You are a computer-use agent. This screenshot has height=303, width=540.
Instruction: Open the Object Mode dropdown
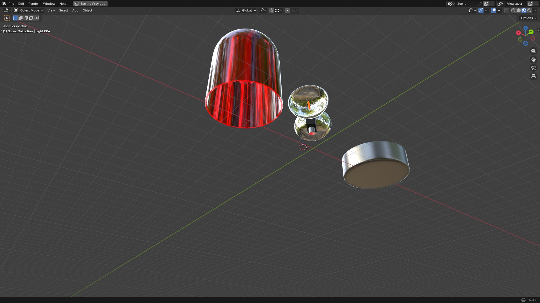pyautogui.click(x=29, y=10)
